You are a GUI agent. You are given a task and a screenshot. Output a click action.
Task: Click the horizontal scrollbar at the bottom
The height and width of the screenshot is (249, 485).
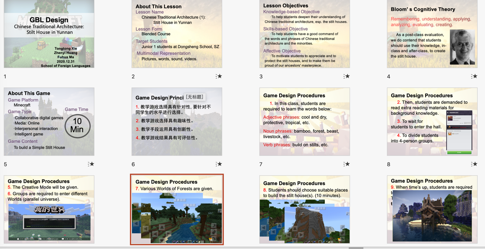(x=356, y=248)
